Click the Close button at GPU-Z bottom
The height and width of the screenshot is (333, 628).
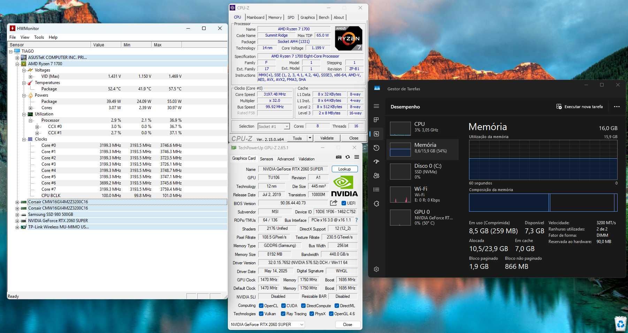347,325
